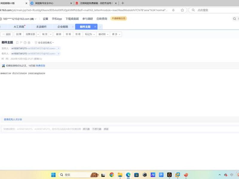Open the dark hexagon app in taskbar
This screenshot has width=239, height=179.
145,175
